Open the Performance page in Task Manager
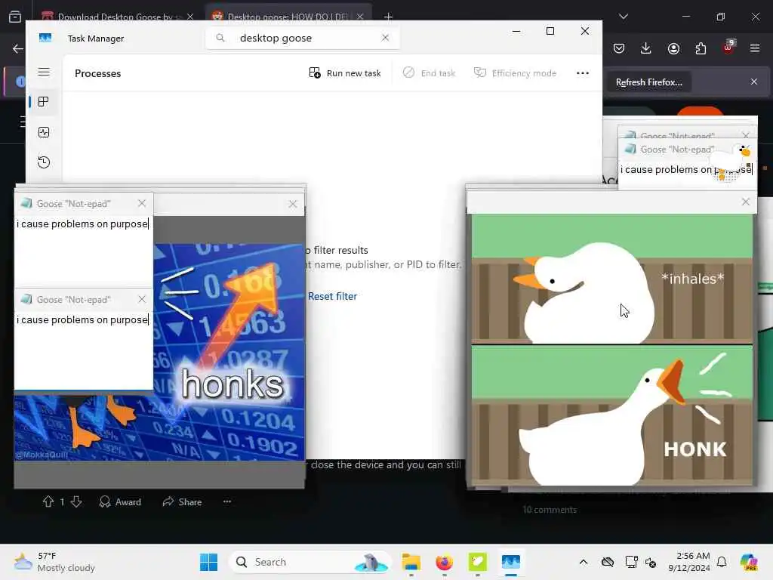Screen dimensions: 773x580 [43, 132]
